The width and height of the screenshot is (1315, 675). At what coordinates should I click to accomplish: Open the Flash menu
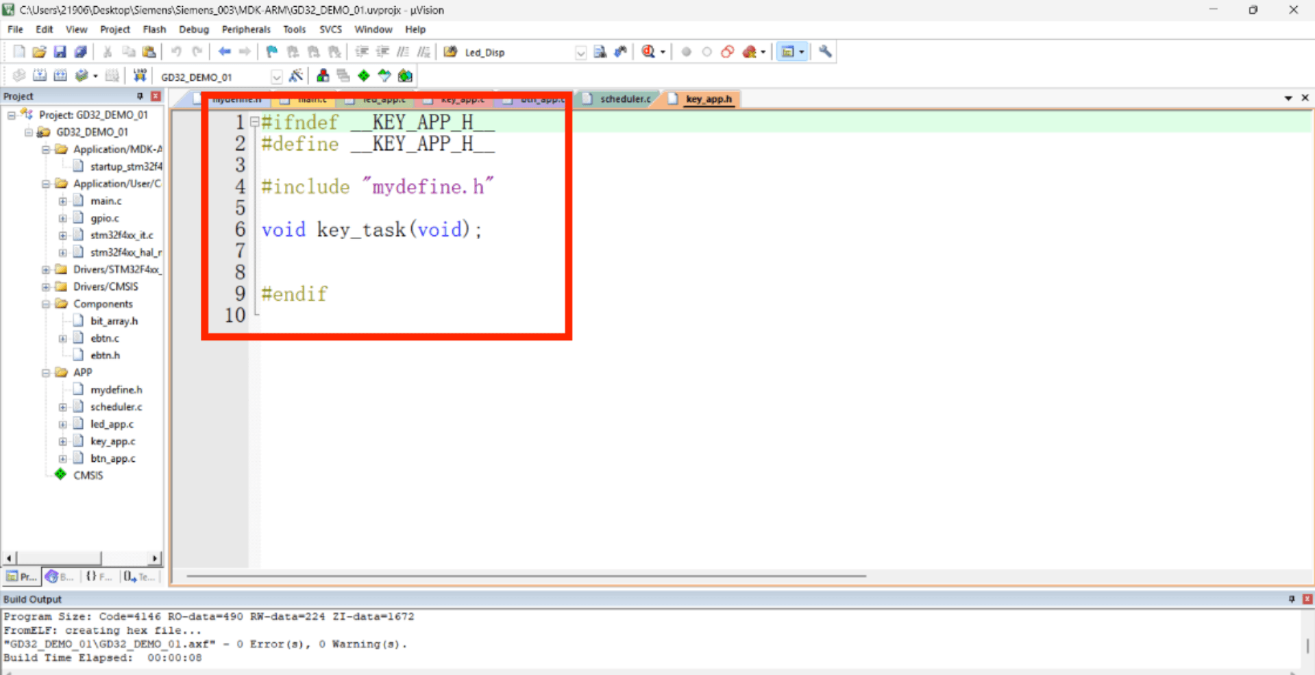(x=154, y=29)
